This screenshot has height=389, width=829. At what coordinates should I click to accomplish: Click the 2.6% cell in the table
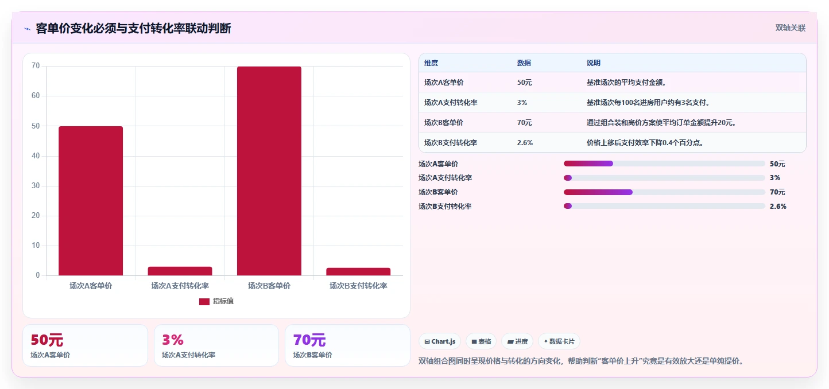525,143
